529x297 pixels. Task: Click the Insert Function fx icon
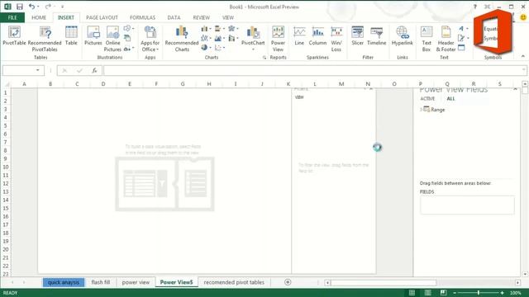[94, 70]
